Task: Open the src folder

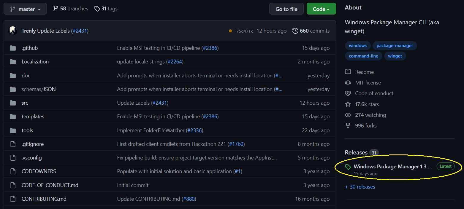Action: pos(25,103)
